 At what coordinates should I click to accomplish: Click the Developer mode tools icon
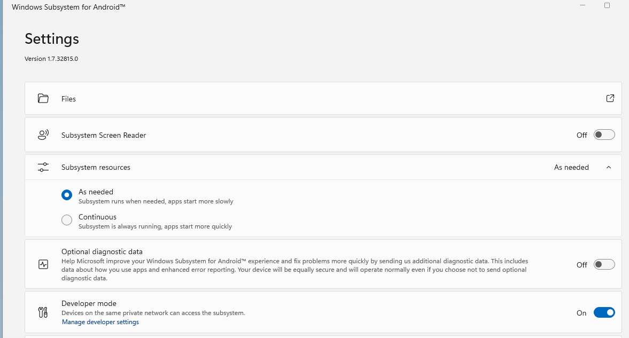click(x=43, y=312)
